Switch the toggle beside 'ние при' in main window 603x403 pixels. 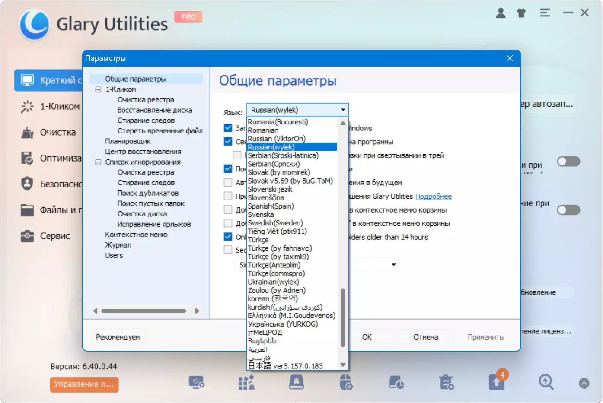(568, 210)
